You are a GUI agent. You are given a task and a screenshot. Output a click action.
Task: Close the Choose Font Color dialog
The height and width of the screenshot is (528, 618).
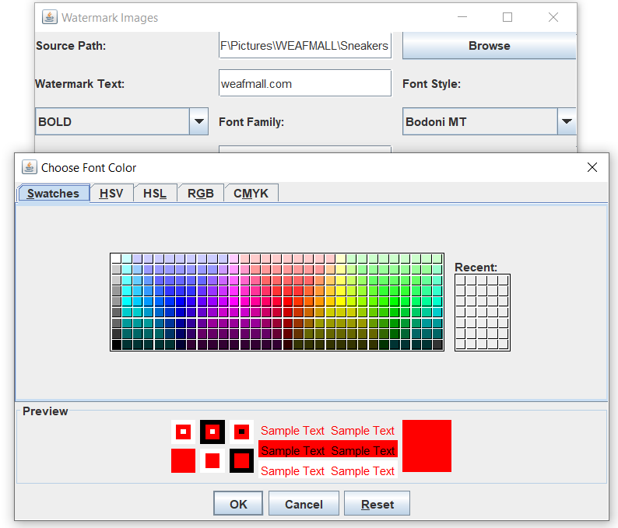pyautogui.click(x=592, y=167)
